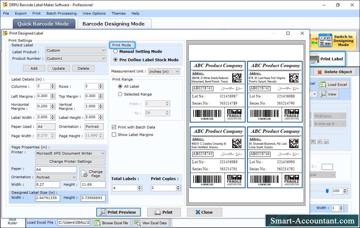Viewport: 360px width, 228px height.
Task: Toggle Print with Batch Data checkbox
Action: [114, 127]
